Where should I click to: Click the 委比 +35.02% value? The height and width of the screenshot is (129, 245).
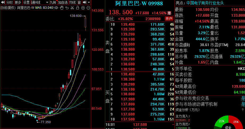click(125, 19)
